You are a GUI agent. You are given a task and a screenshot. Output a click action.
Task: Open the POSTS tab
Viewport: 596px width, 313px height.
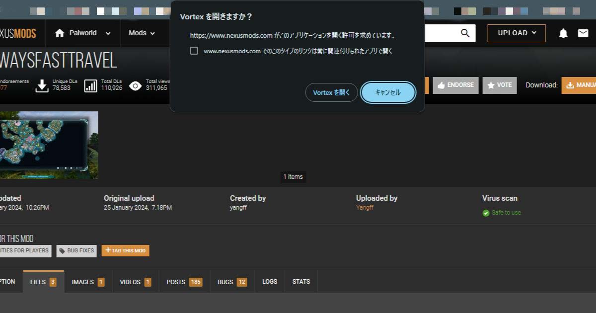pos(184,282)
